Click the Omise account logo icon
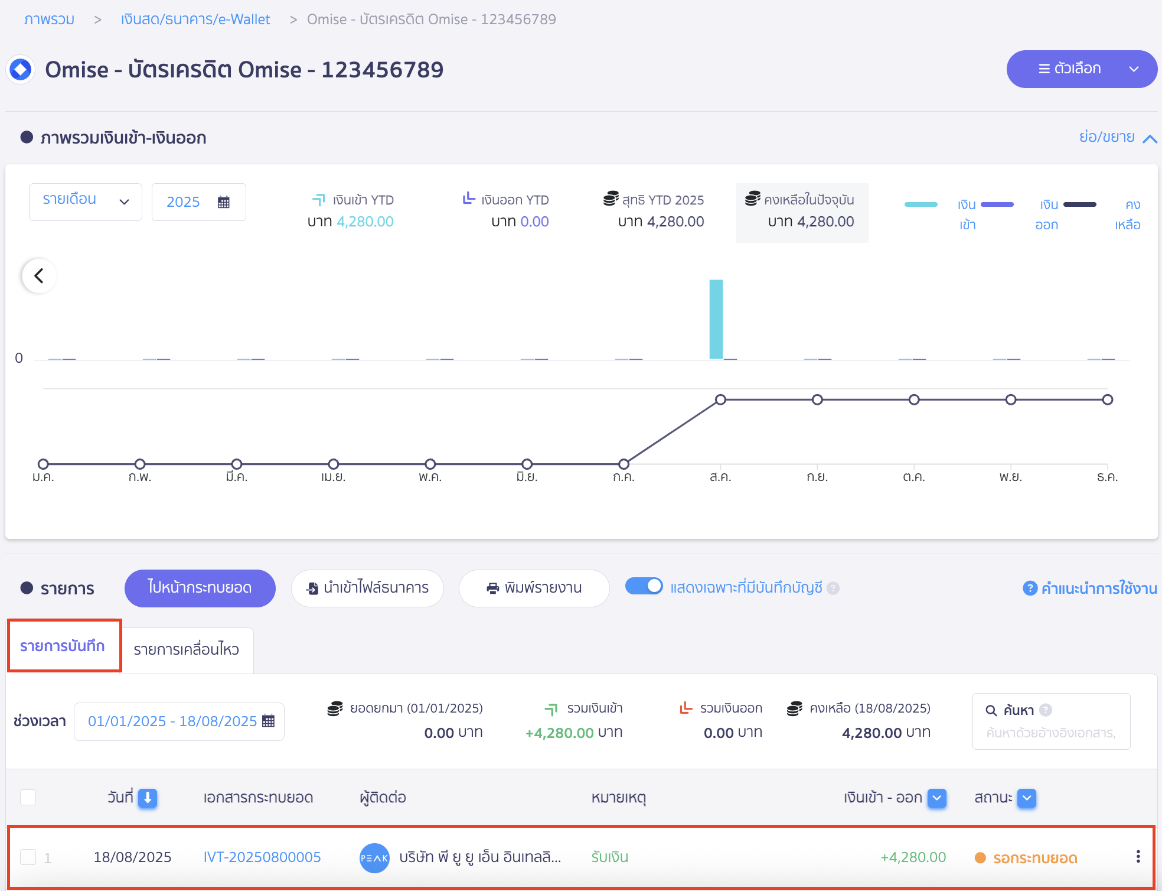The image size is (1162, 891). coord(21,70)
